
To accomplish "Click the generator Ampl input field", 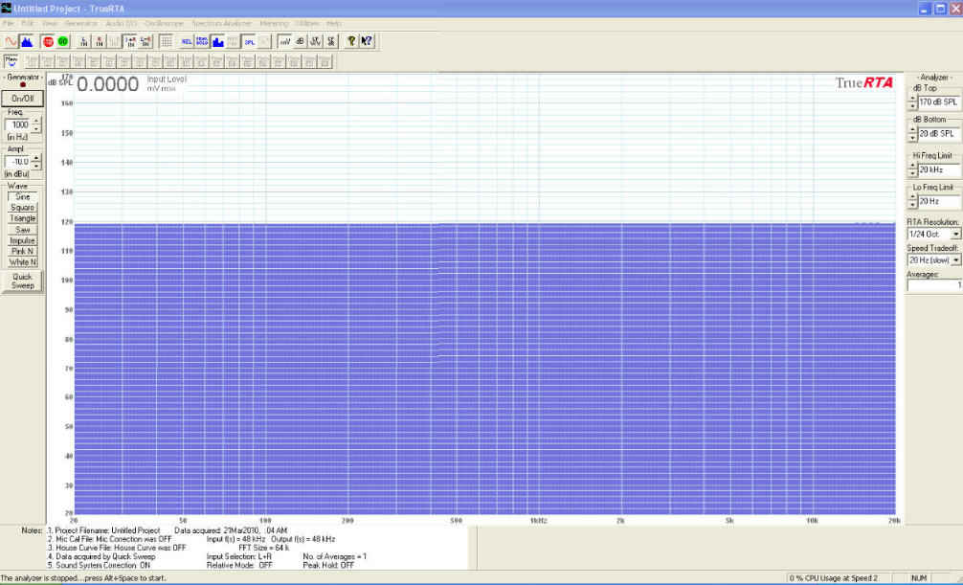I will [18, 162].
